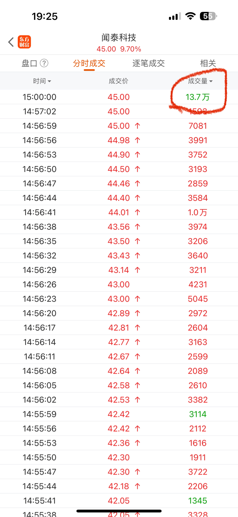Viewport: 238px width, 517px height.
Task: Tap the back arrow icon
Action: pyautogui.click(x=11, y=42)
